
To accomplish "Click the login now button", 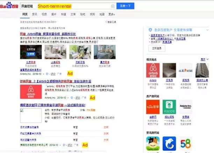I will [157, 48].
